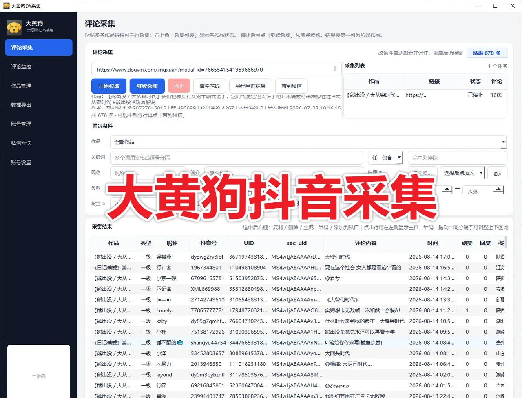
Task: Click the sec_uid column header
Action: coord(296,243)
